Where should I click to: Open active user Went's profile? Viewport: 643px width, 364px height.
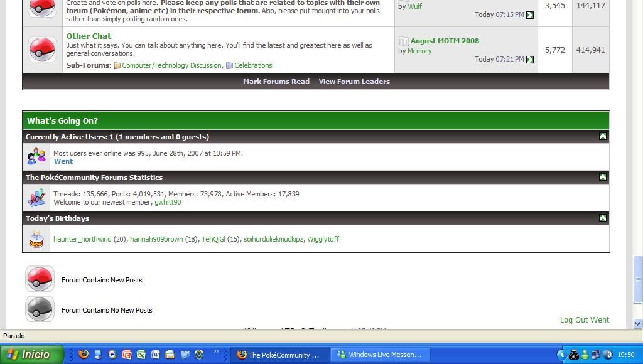pyautogui.click(x=63, y=161)
